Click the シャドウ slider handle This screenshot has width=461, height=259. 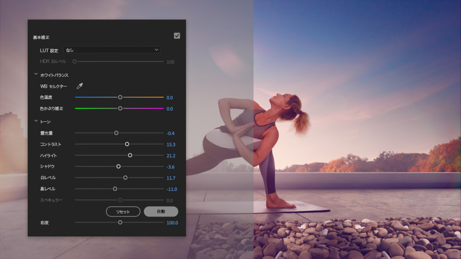[118, 166]
